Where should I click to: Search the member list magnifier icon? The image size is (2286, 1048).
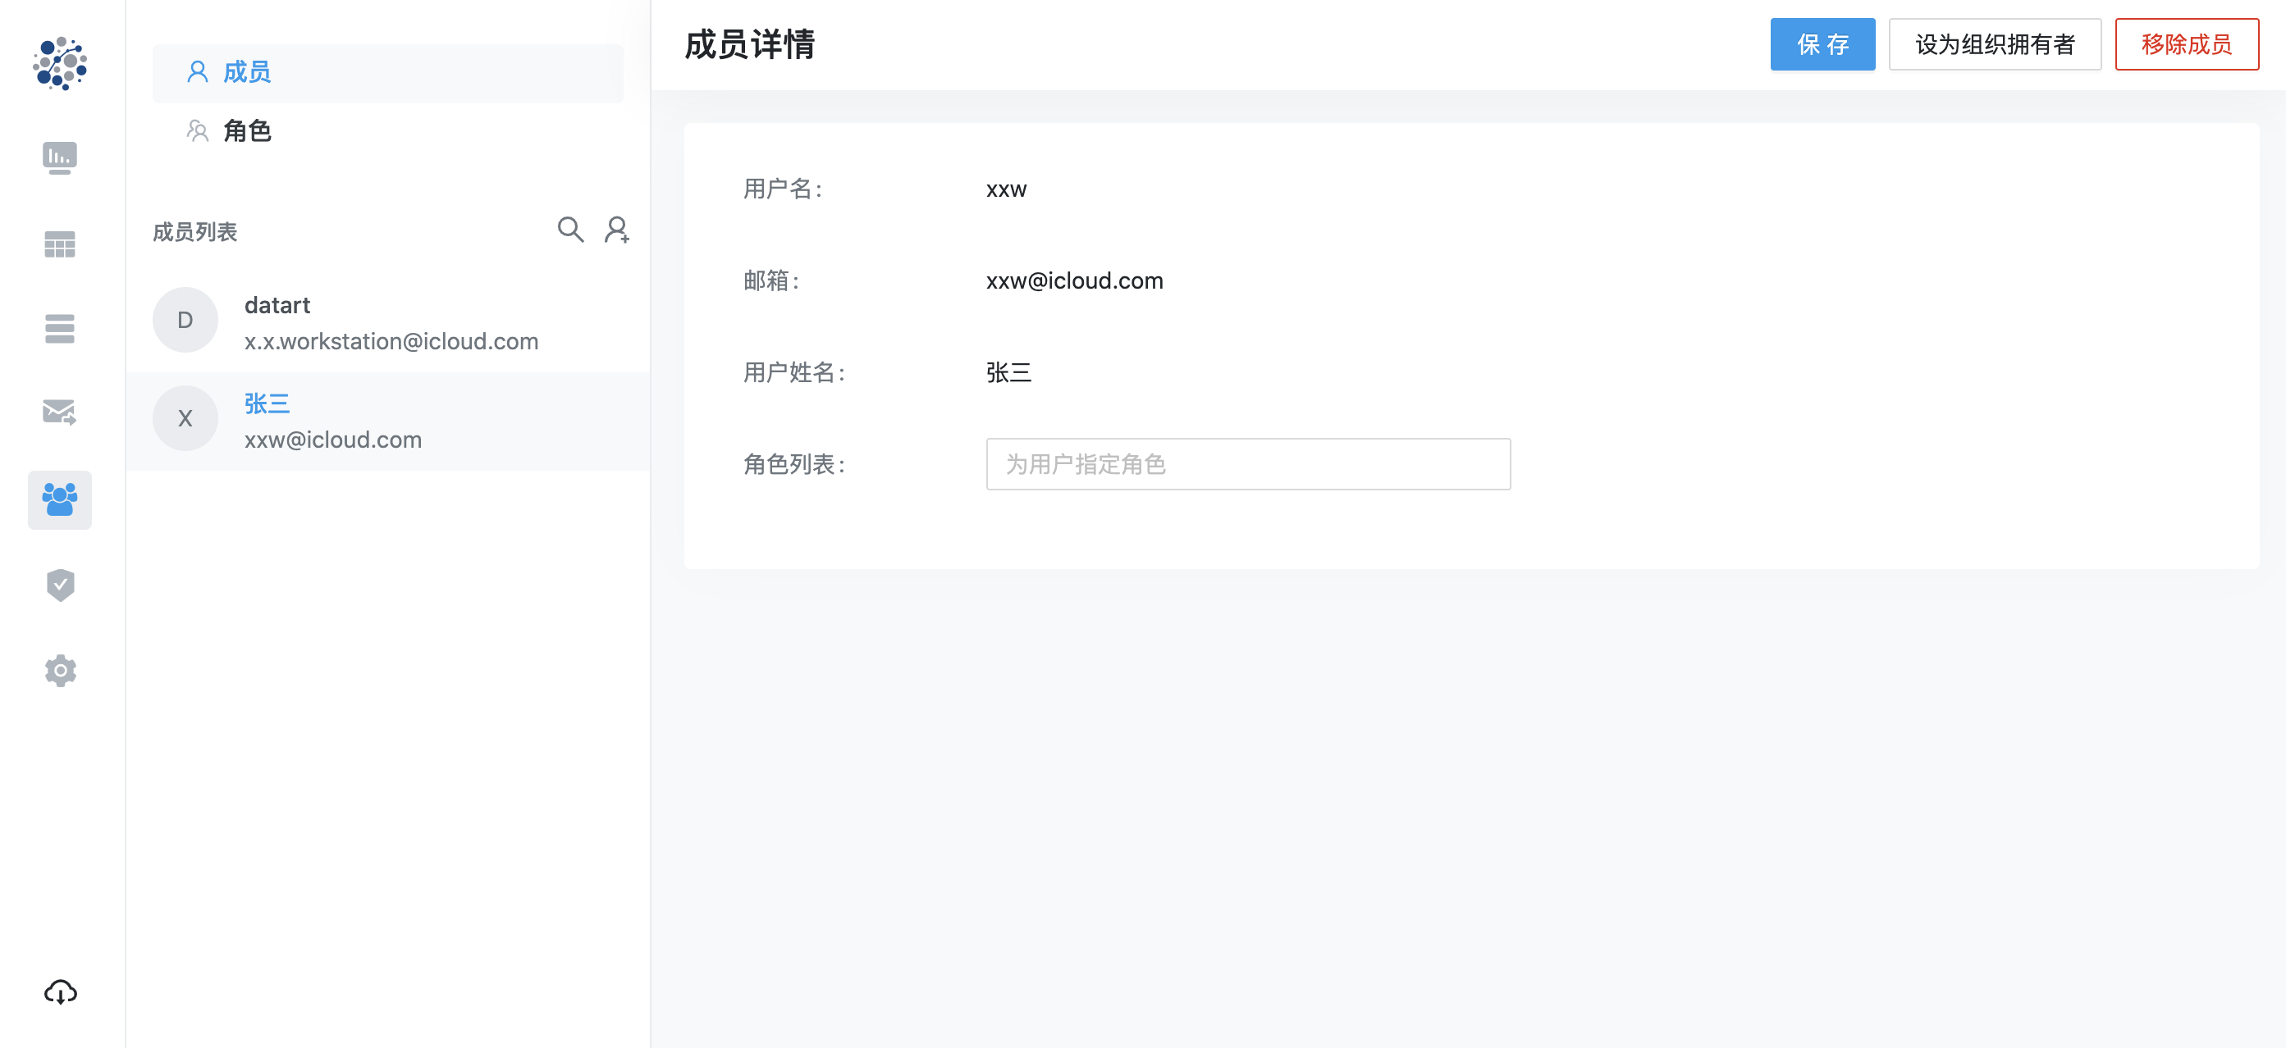[x=569, y=230]
